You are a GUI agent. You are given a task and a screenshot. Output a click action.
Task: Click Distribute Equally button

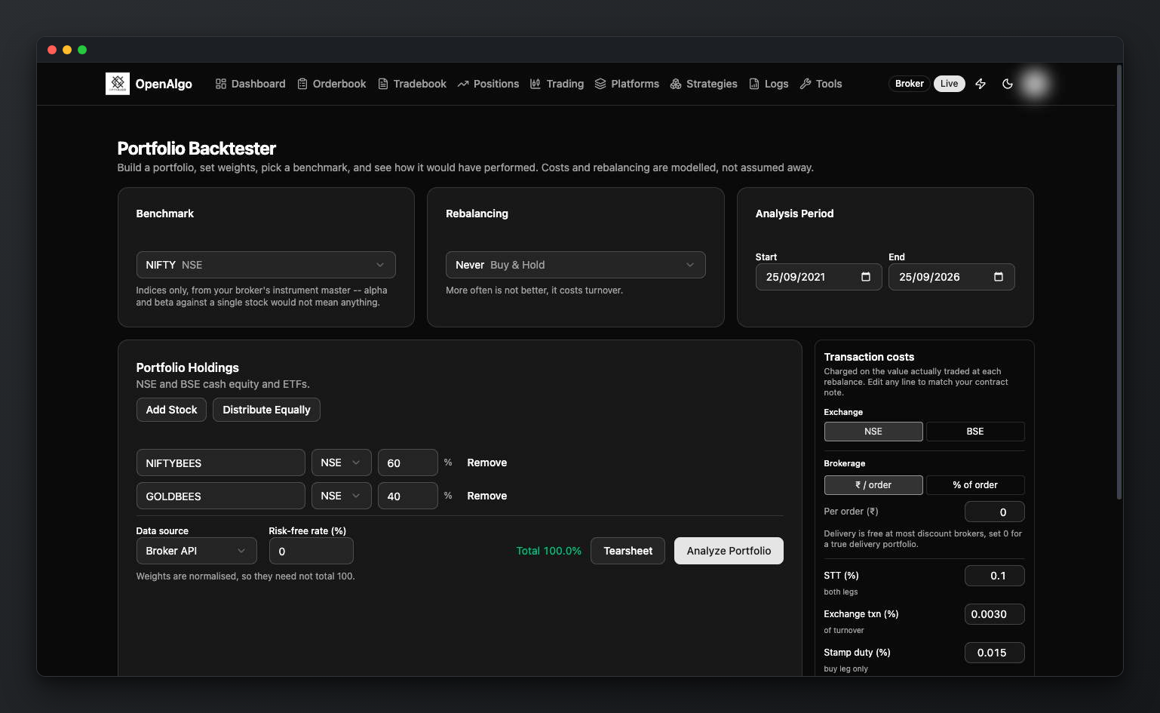(266, 410)
